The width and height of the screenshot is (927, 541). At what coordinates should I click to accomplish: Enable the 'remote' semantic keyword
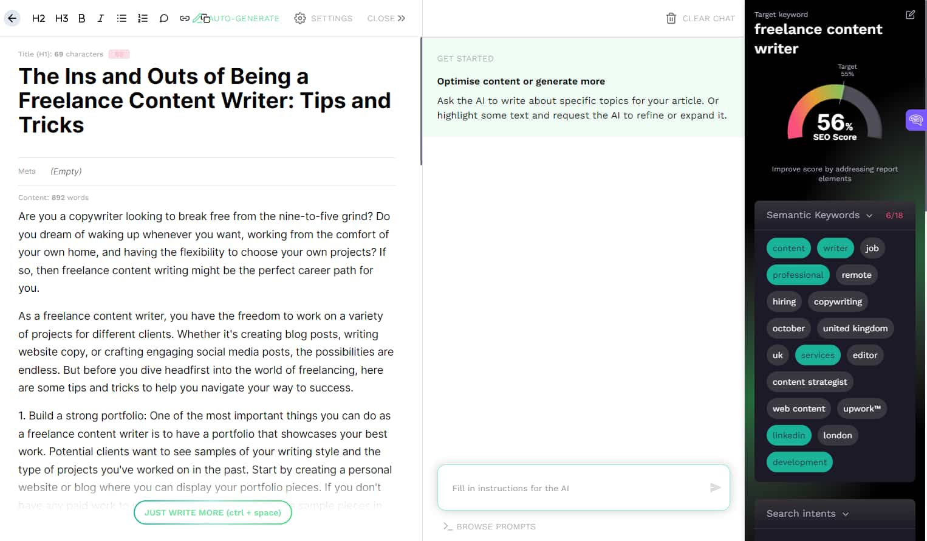[857, 275]
